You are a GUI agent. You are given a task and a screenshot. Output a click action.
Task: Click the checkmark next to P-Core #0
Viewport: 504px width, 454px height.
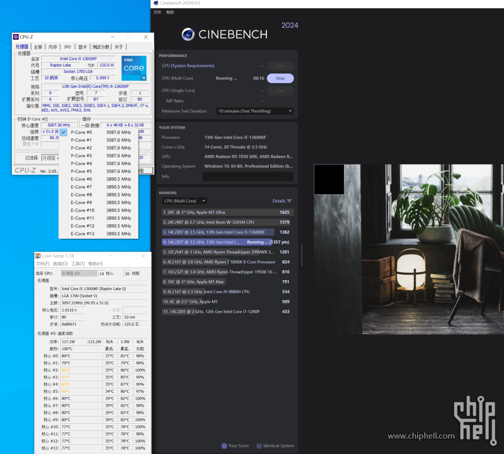point(64,132)
